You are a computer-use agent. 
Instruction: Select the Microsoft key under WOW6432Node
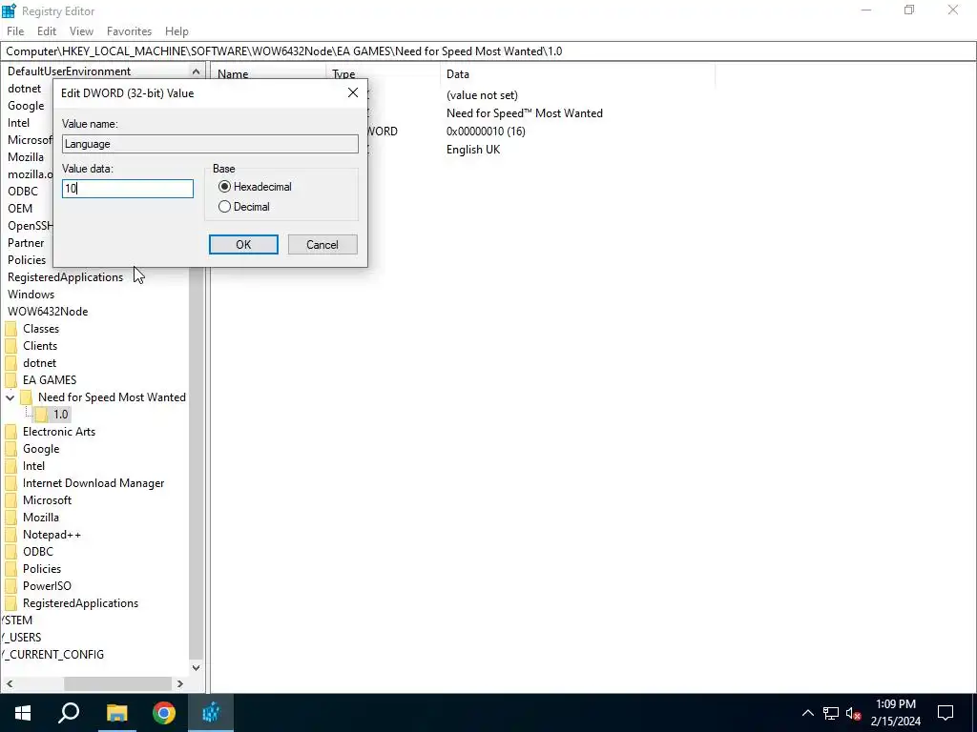[47, 499]
